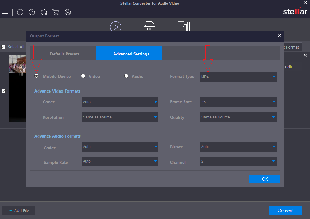The image size is (310, 219).
Task: Toggle the Select All checkbox
Action: coord(3,47)
